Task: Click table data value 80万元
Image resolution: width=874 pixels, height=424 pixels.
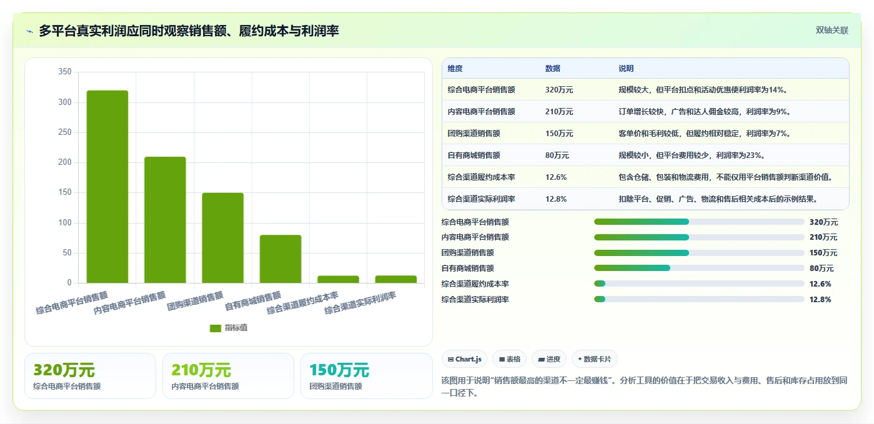Action: [x=557, y=155]
